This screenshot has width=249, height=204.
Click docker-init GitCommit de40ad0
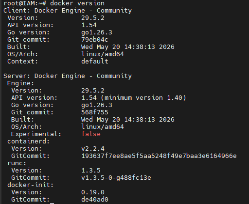tap(95, 200)
